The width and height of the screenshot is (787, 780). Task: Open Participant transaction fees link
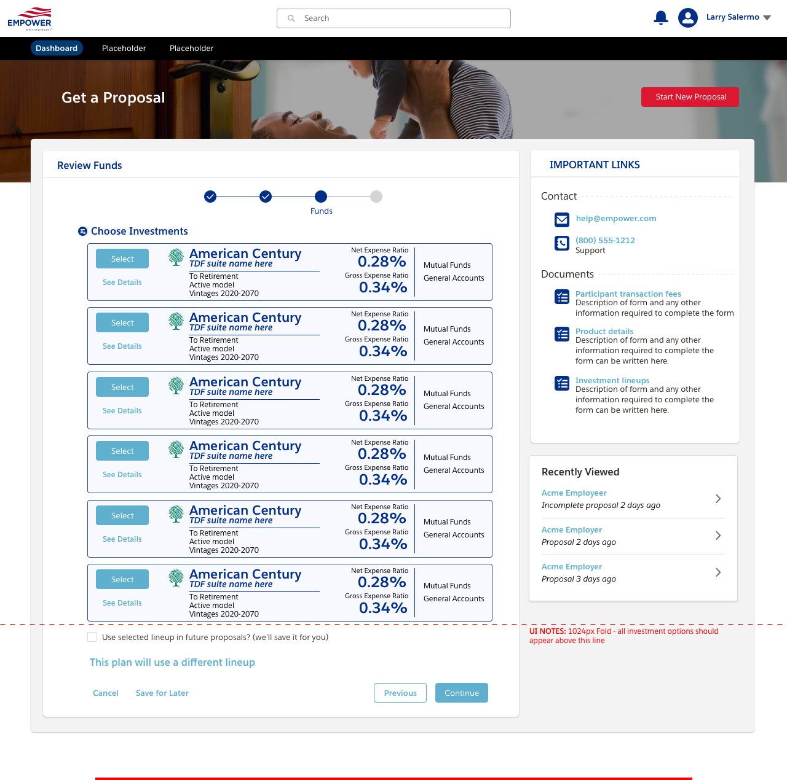[628, 294]
